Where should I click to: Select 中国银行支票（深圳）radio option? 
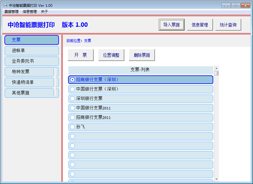tap(72, 89)
